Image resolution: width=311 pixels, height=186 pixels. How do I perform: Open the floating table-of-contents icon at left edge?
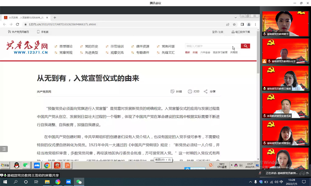4,149
